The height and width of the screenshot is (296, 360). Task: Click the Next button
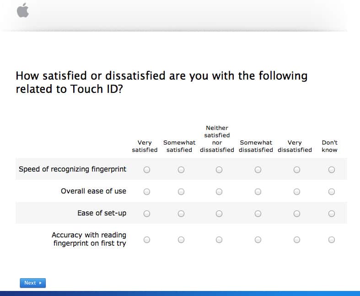tap(33, 283)
